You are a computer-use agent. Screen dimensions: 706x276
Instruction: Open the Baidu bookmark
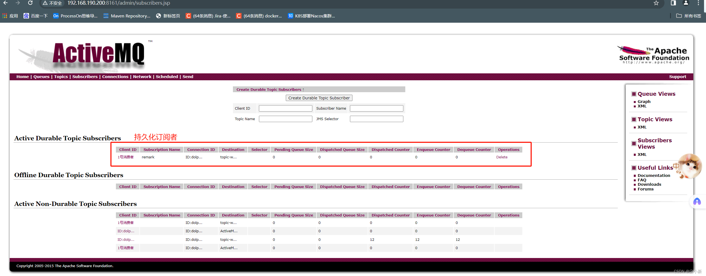pos(36,16)
